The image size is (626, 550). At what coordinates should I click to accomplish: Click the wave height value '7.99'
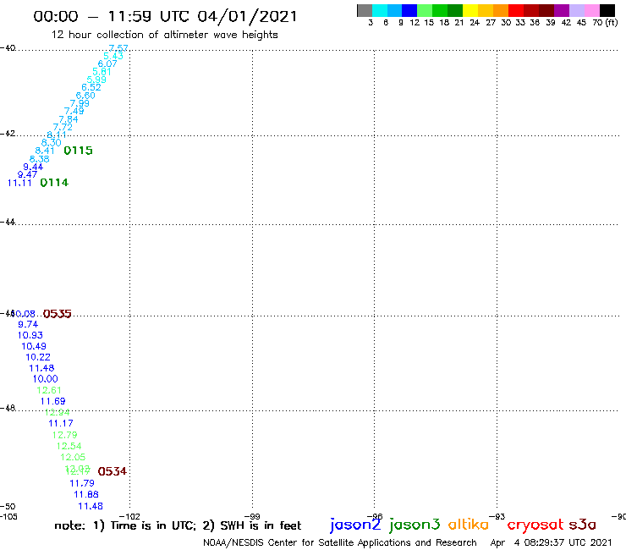point(80,103)
